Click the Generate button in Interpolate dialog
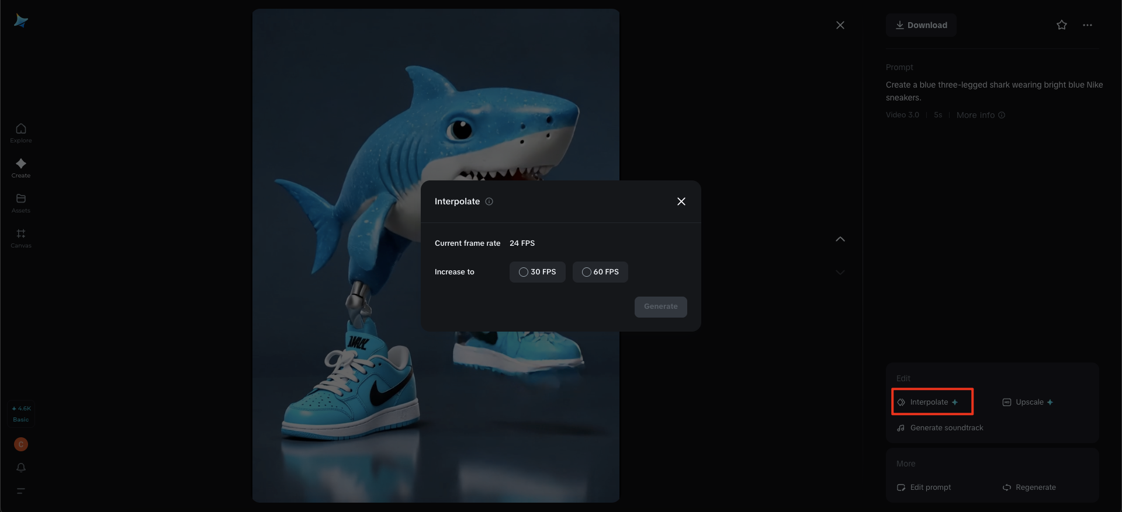1122x512 pixels. pyautogui.click(x=661, y=307)
